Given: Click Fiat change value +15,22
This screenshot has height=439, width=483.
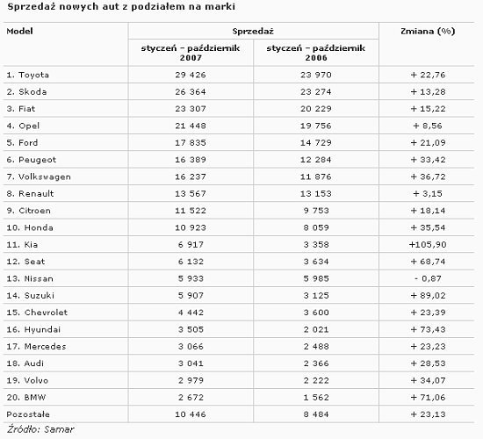Looking at the screenshot, I should [428, 109].
